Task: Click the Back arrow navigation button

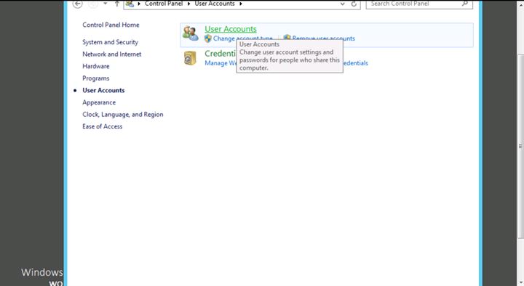Action: [78, 4]
